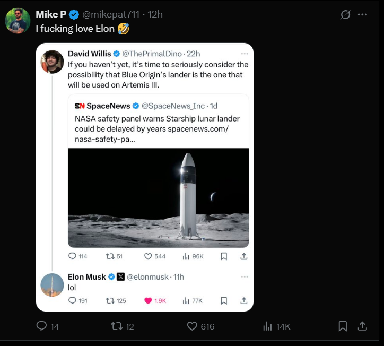Bookmark Mike P's post
Screen dimensions: 384x346
pyautogui.click(x=343, y=326)
